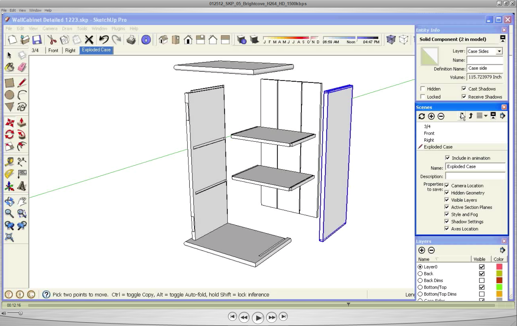Expand the Layers panel details arrow
This screenshot has width=517, height=326.
(x=503, y=250)
